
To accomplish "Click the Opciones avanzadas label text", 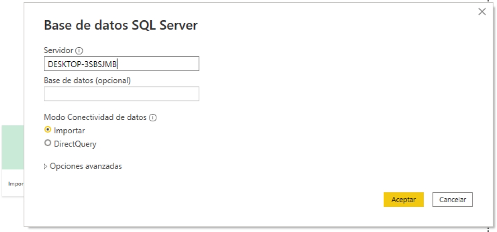I will (x=86, y=166).
